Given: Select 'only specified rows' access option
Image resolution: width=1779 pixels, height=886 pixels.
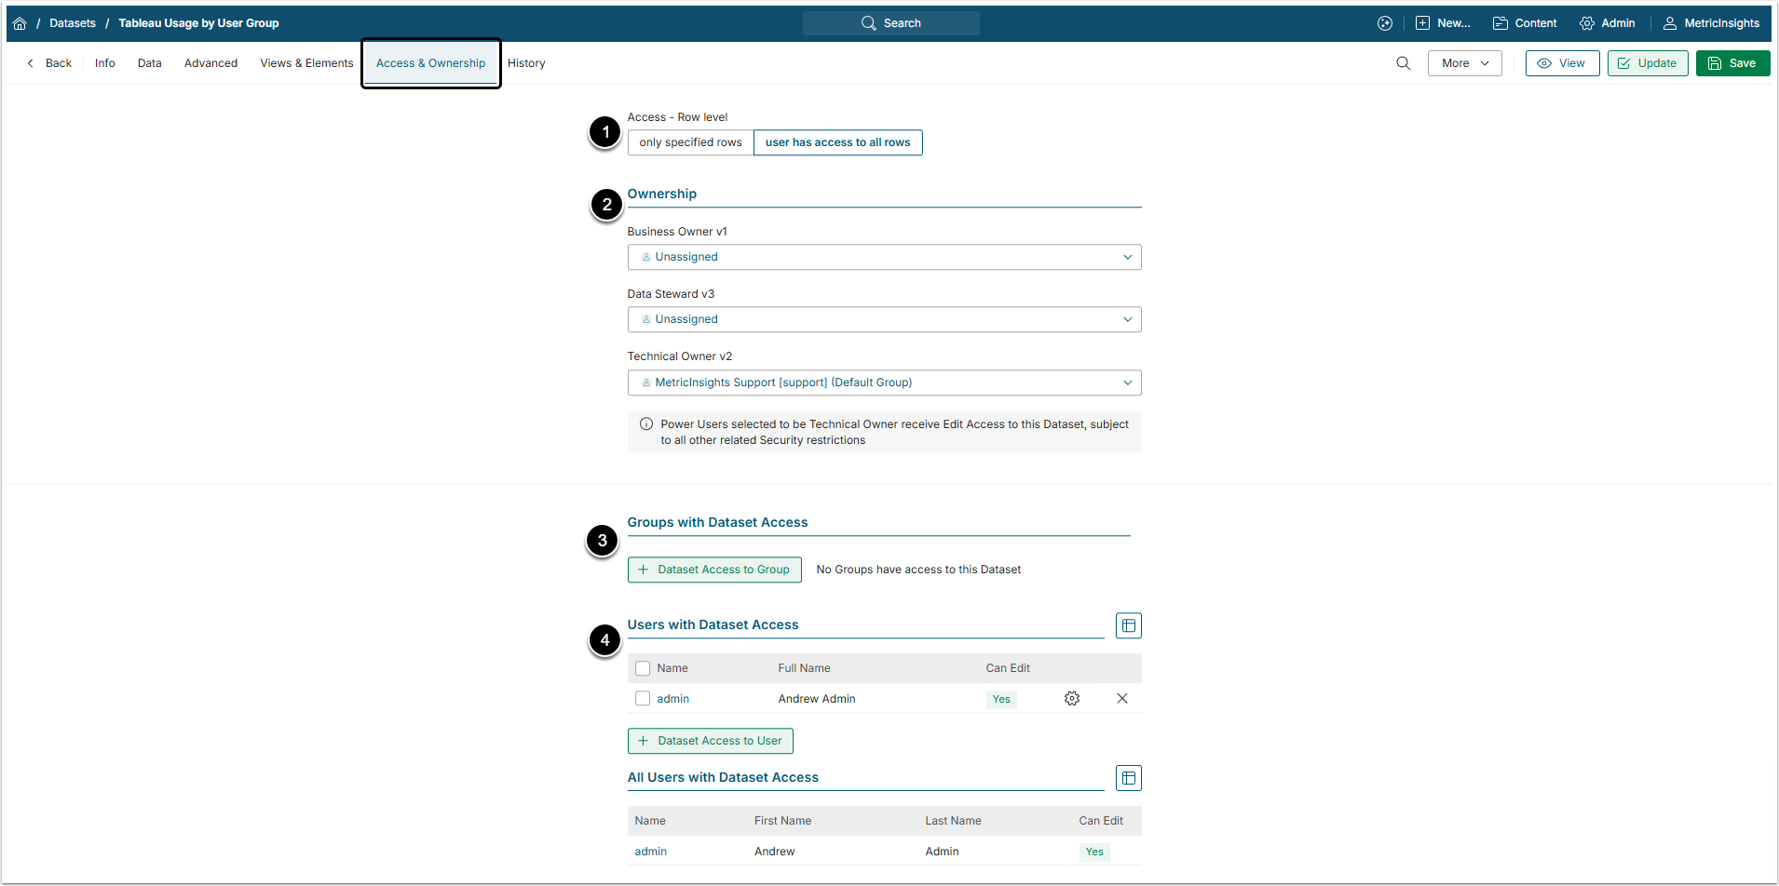Looking at the screenshot, I should tap(690, 142).
